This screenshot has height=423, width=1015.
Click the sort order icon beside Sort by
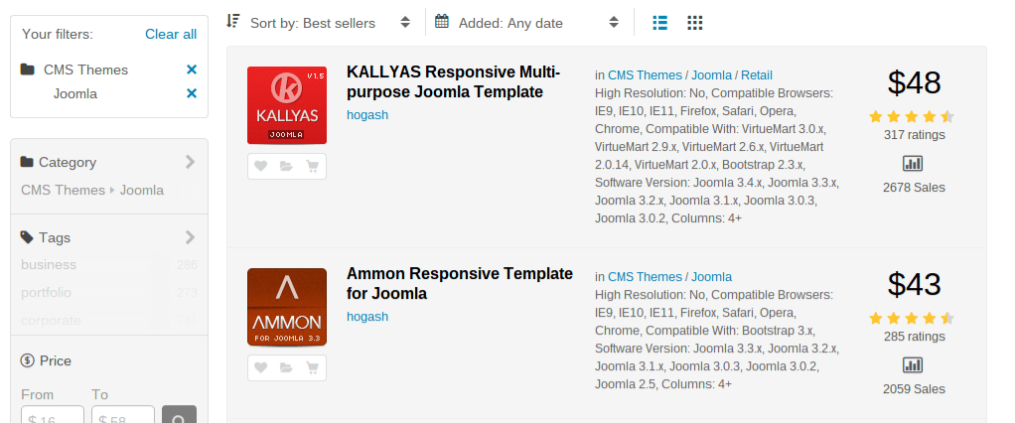point(233,21)
